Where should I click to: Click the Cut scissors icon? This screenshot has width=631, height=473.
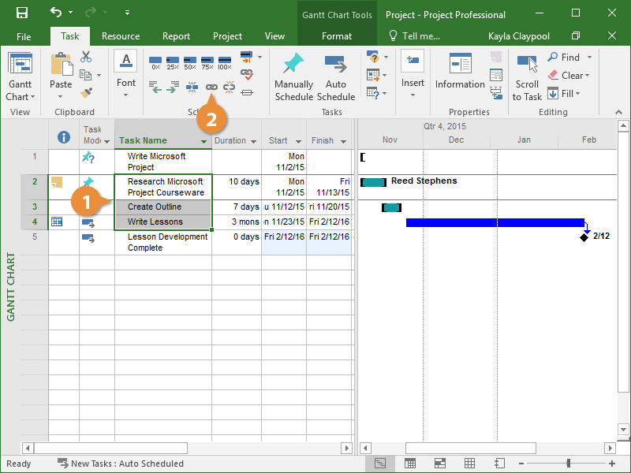86,57
